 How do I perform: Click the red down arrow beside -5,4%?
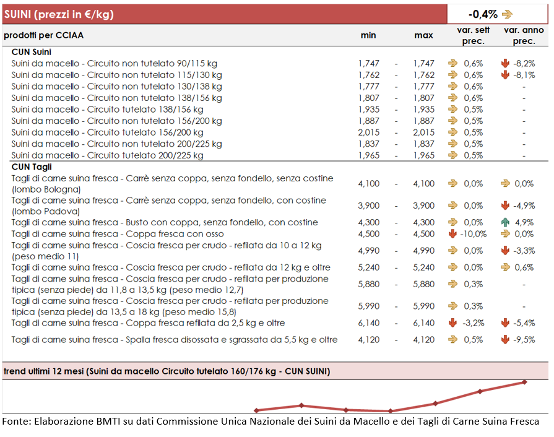click(505, 323)
